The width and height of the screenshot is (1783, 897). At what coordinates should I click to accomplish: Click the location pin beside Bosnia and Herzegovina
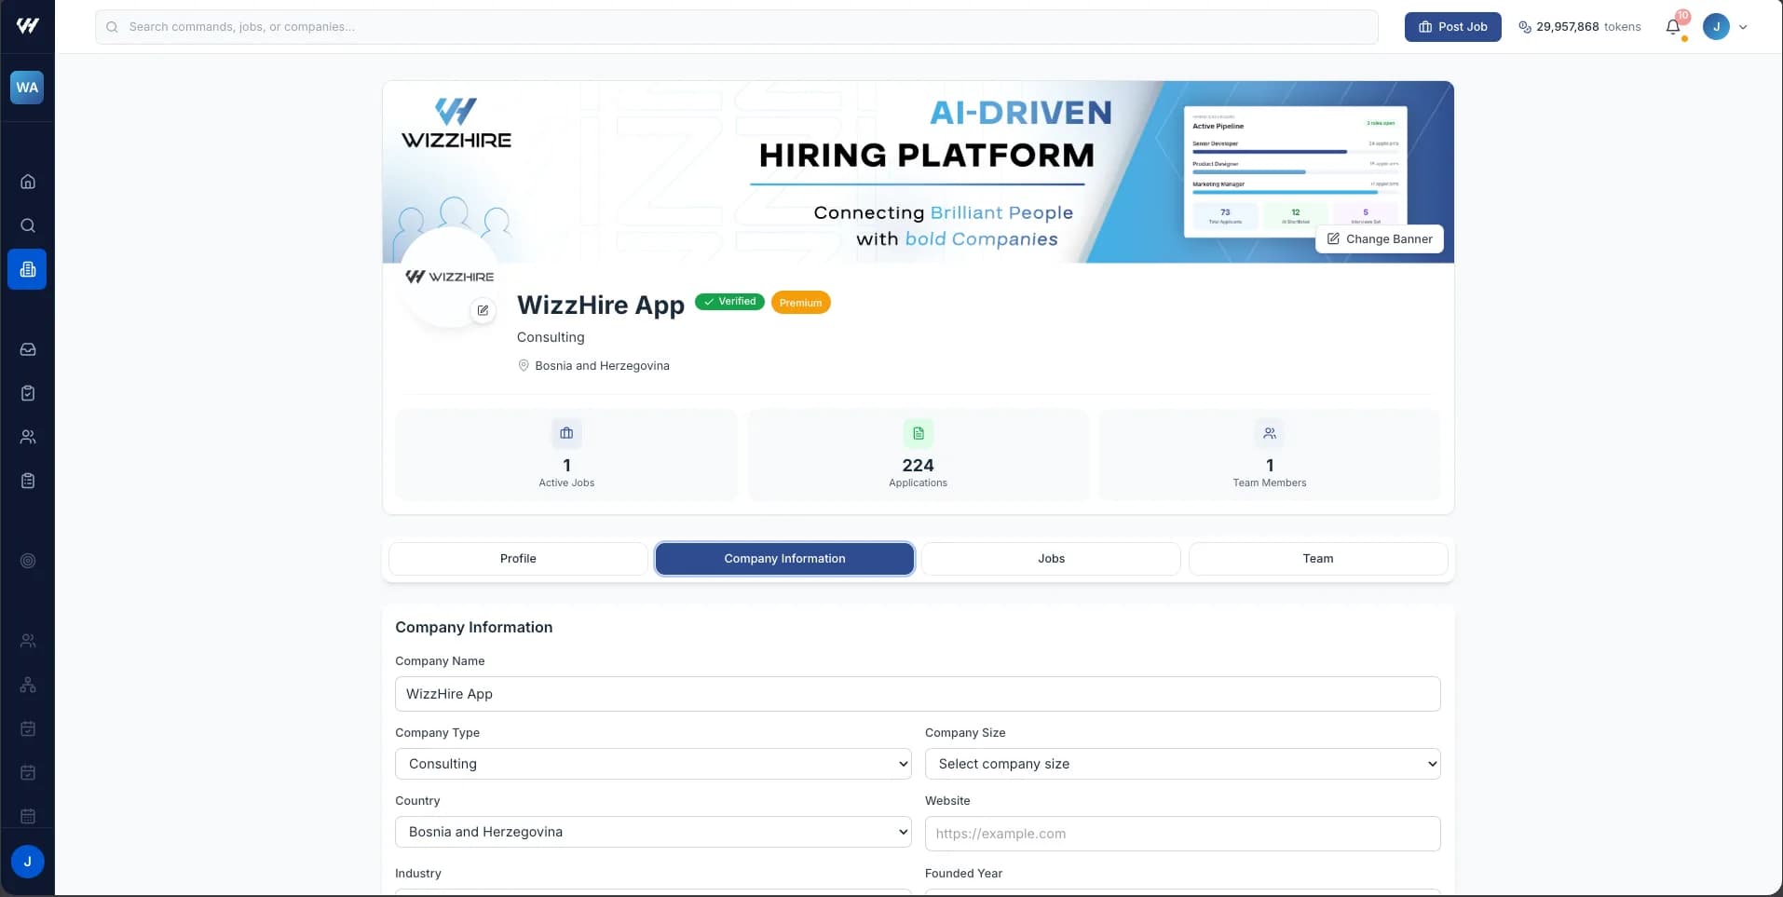[x=524, y=365]
